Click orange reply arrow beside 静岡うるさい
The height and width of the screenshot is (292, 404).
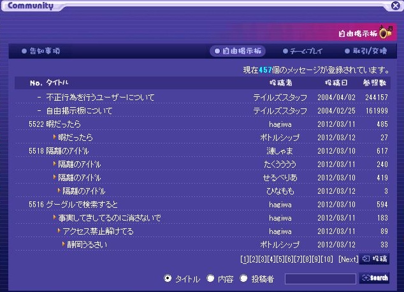[64, 244]
